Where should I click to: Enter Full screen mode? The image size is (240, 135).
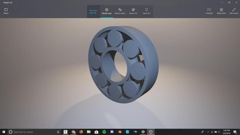coord(234,11)
